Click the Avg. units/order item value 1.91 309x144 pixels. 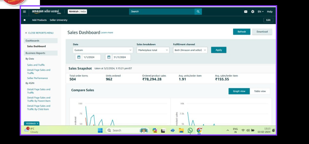[182, 79]
